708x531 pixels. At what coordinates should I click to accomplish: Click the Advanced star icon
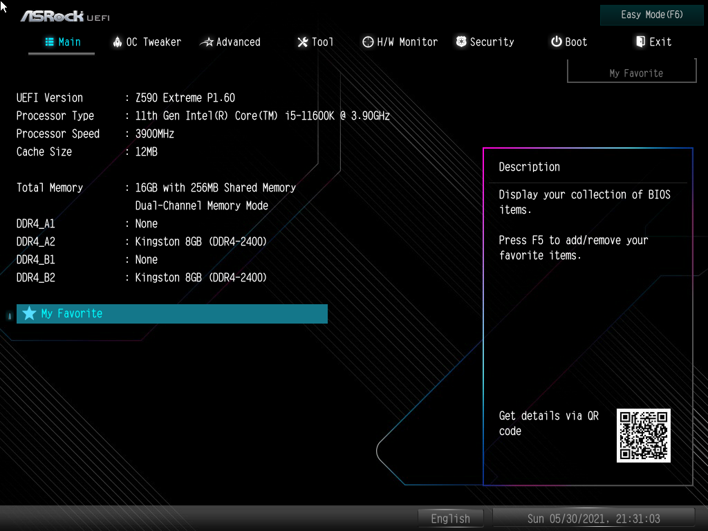click(206, 42)
